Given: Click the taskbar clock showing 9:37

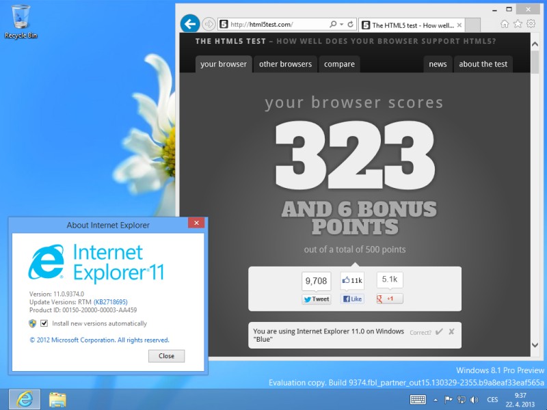Looking at the screenshot, I should (520, 400).
